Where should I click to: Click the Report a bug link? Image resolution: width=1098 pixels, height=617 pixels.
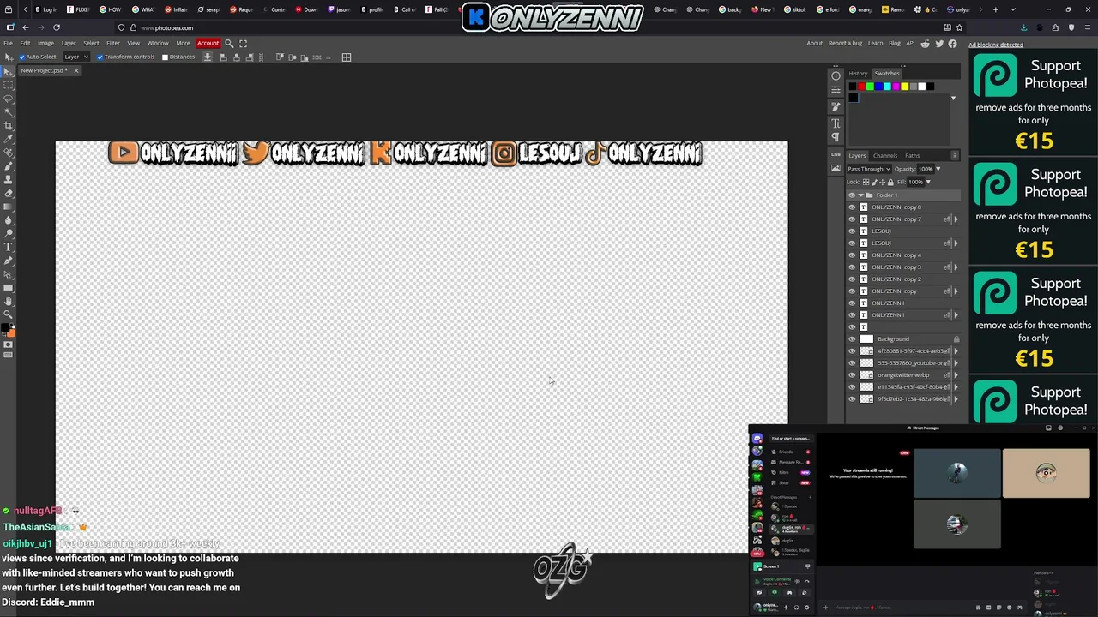click(845, 43)
